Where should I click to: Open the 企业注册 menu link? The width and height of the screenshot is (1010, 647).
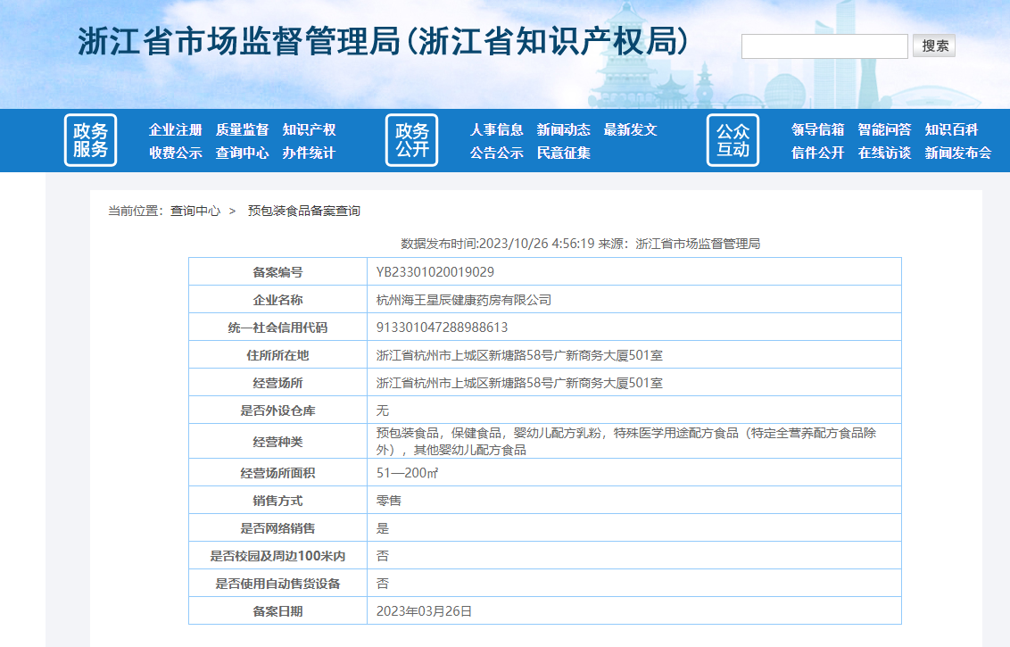tap(175, 129)
